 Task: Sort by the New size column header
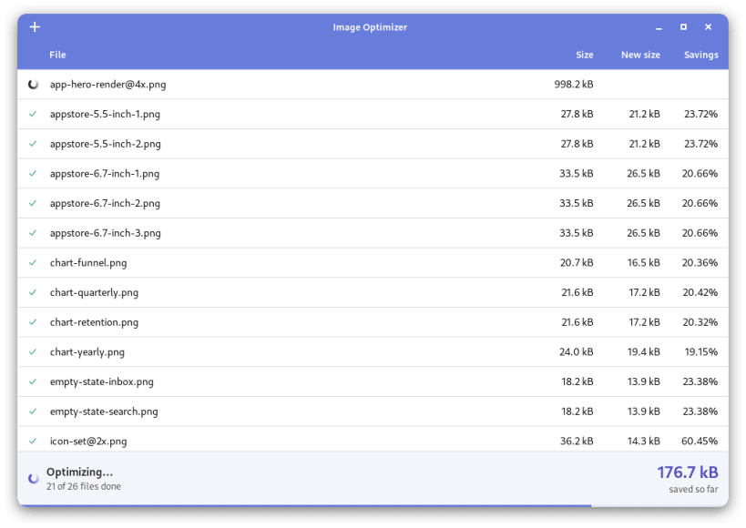(x=640, y=55)
